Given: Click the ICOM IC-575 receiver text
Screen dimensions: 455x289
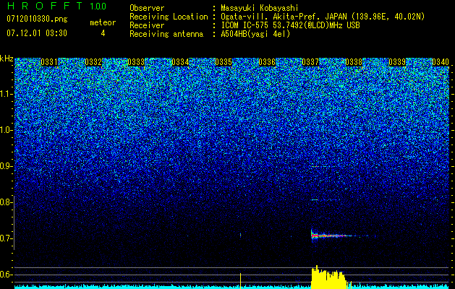Looking at the screenshot, I should coord(290,25).
